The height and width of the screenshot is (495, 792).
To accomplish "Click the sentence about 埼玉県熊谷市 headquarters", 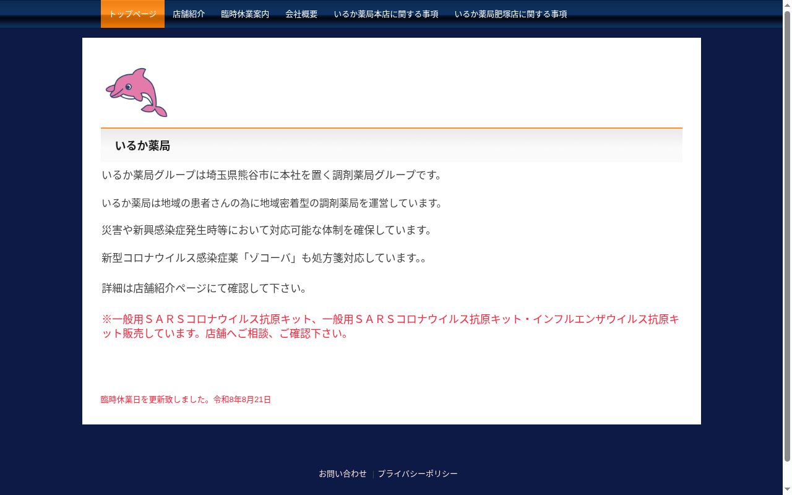I will (x=272, y=174).
